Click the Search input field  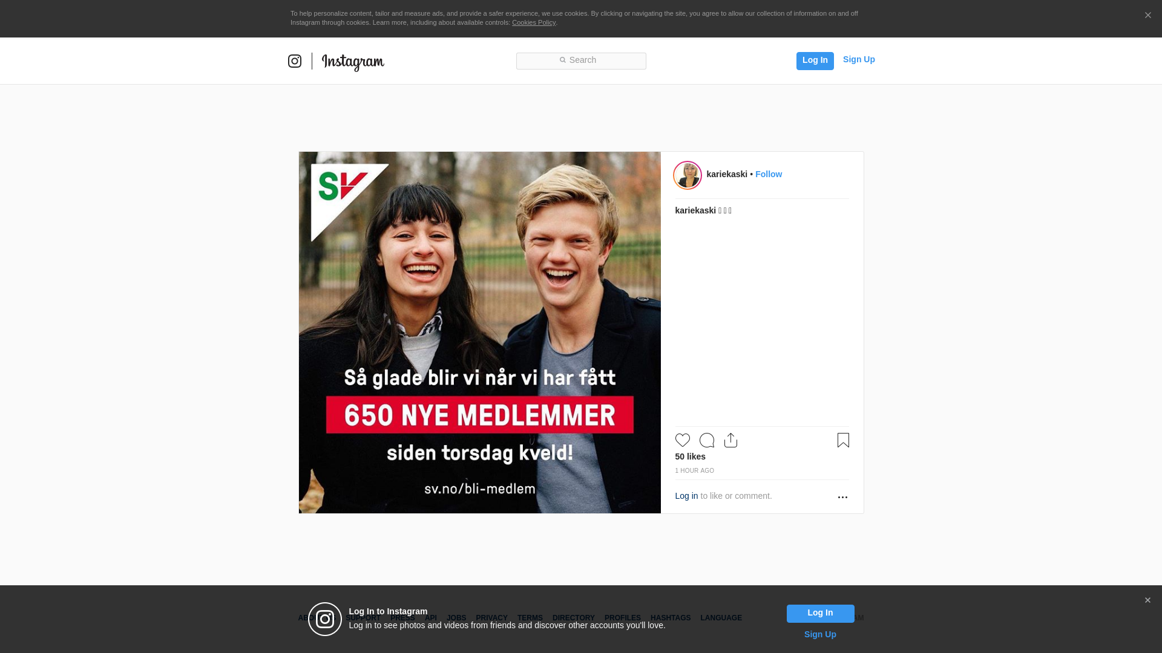581,60
